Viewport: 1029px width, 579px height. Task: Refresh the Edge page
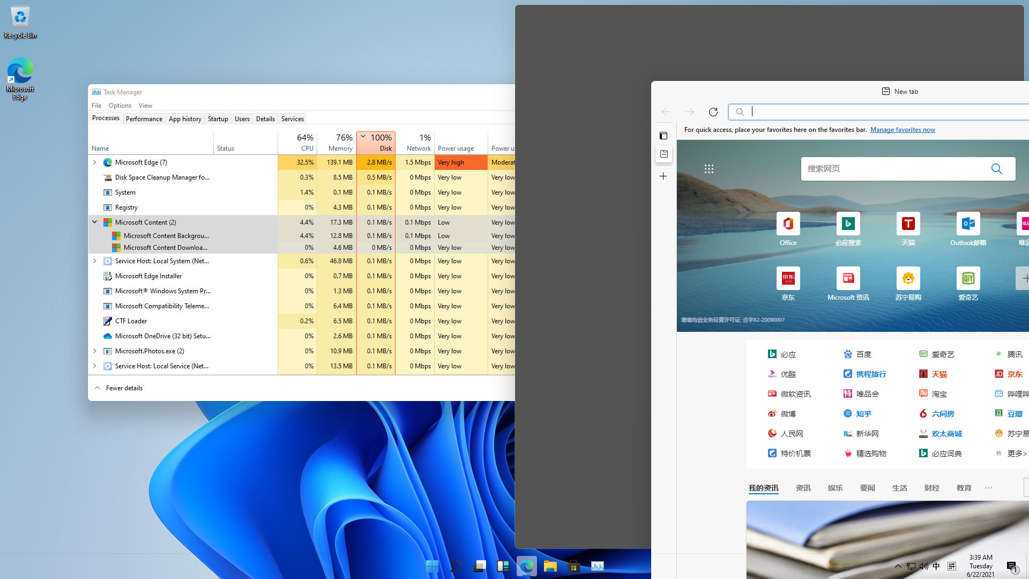[x=713, y=112]
